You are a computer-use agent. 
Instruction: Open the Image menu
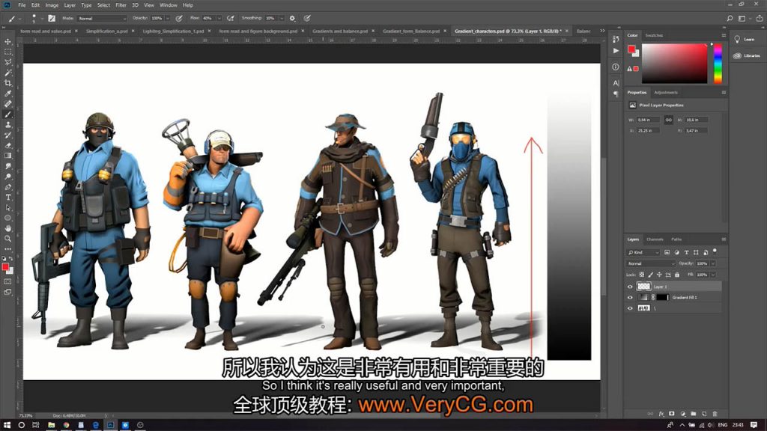click(52, 5)
